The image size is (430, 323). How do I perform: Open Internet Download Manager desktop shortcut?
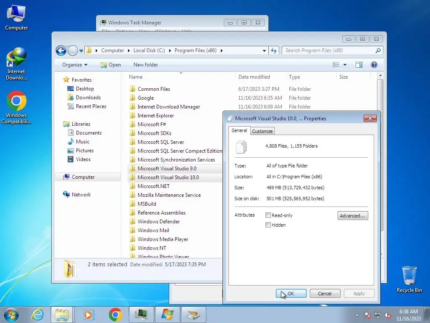coord(16,64)
